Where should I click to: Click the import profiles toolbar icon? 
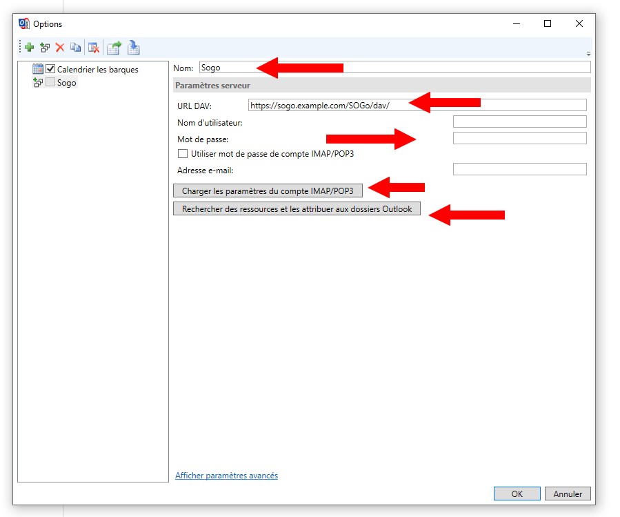click(134, 48)
